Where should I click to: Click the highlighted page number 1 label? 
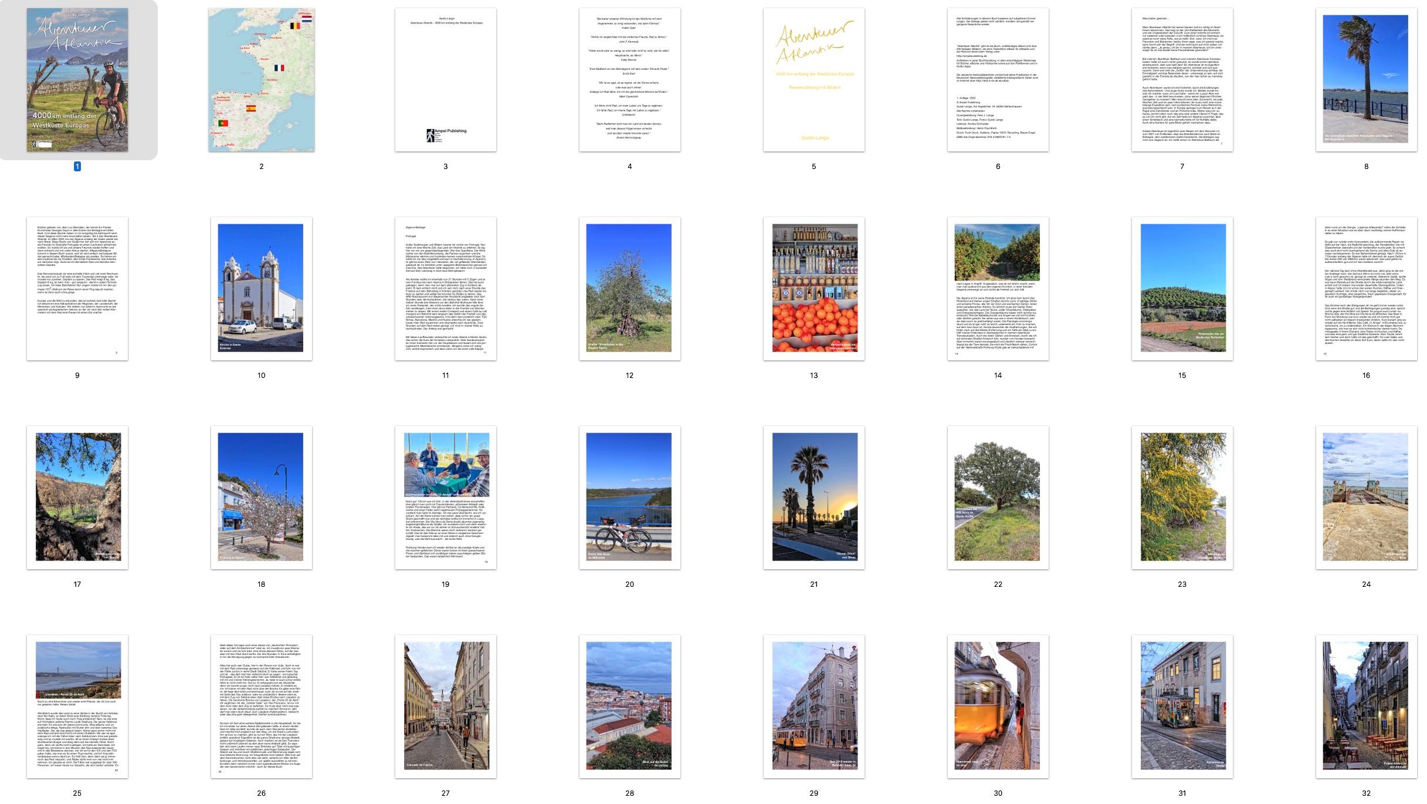point(77,167)
